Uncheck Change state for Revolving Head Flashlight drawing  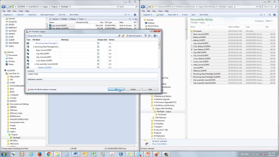pyautogui.click(x=98, y=43)
